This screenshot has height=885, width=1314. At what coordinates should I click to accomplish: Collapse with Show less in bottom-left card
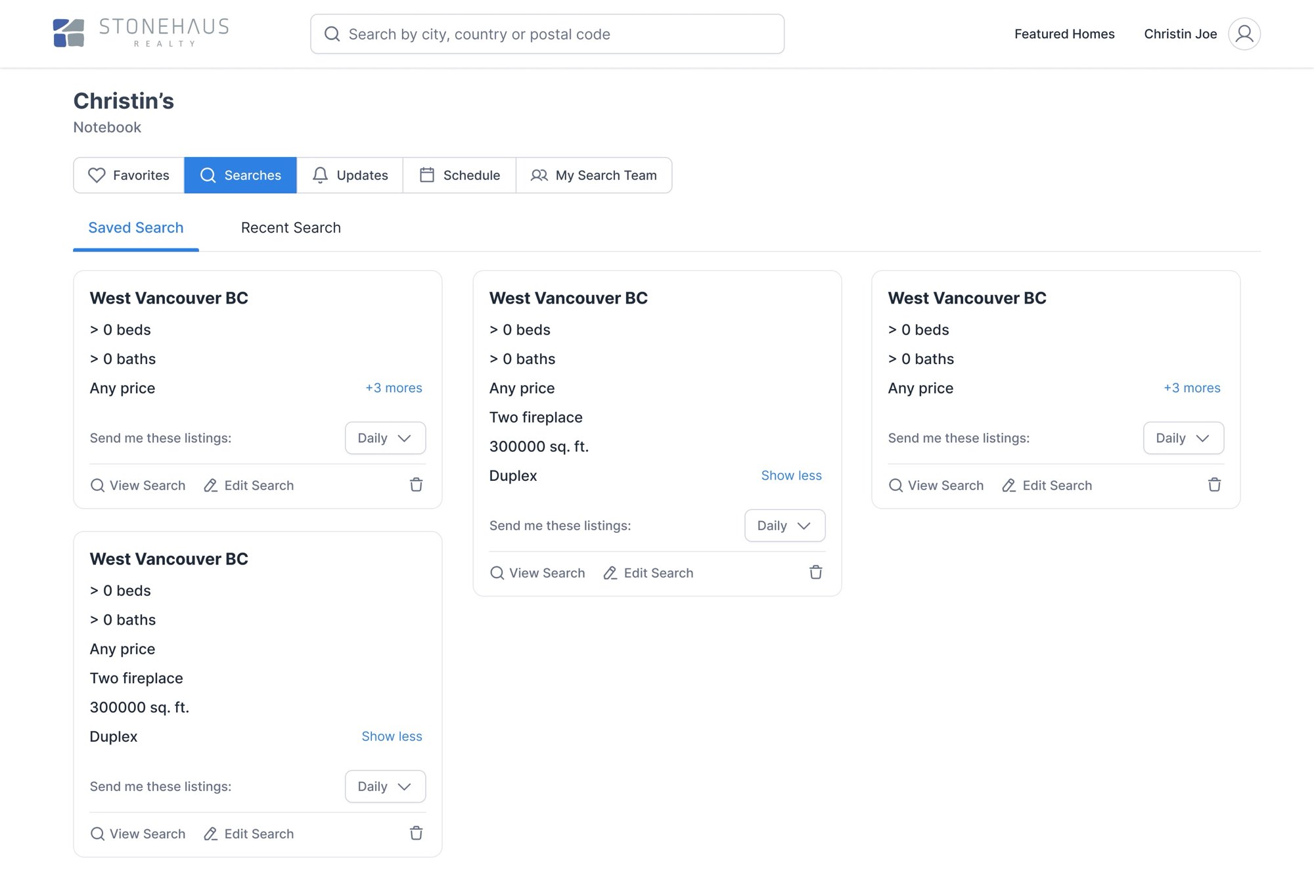coord(392,736)
